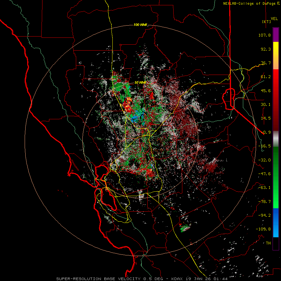The height and width of the screenshot is (281, 281).
Task: Click the 45.6 velocity scale value
Action: [266, 91]
